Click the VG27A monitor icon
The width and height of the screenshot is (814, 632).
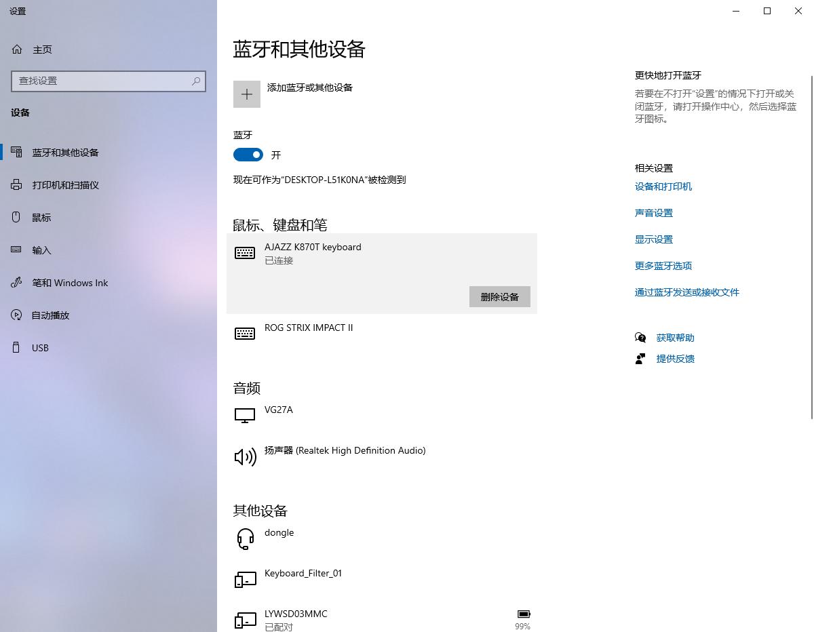click(x=245, y=415)
